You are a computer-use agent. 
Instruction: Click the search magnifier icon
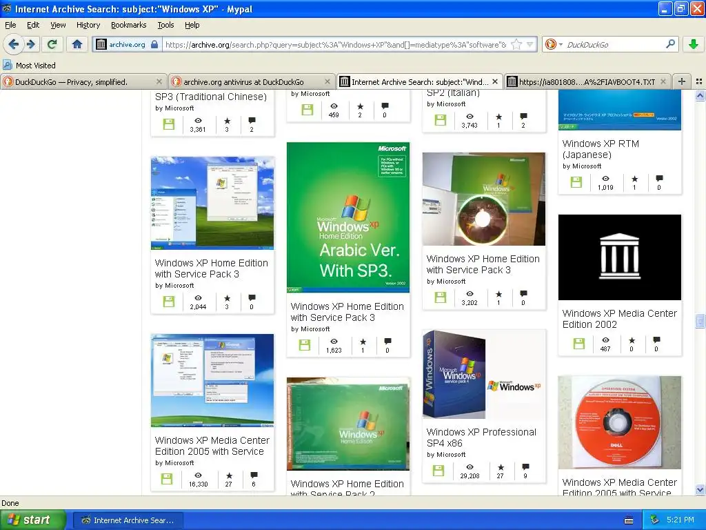(x=670, y=44)
